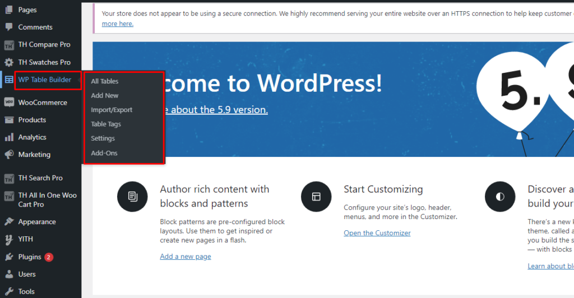Open All Tables in the submenu
This screenshot has width=574, height=298.
105,81
